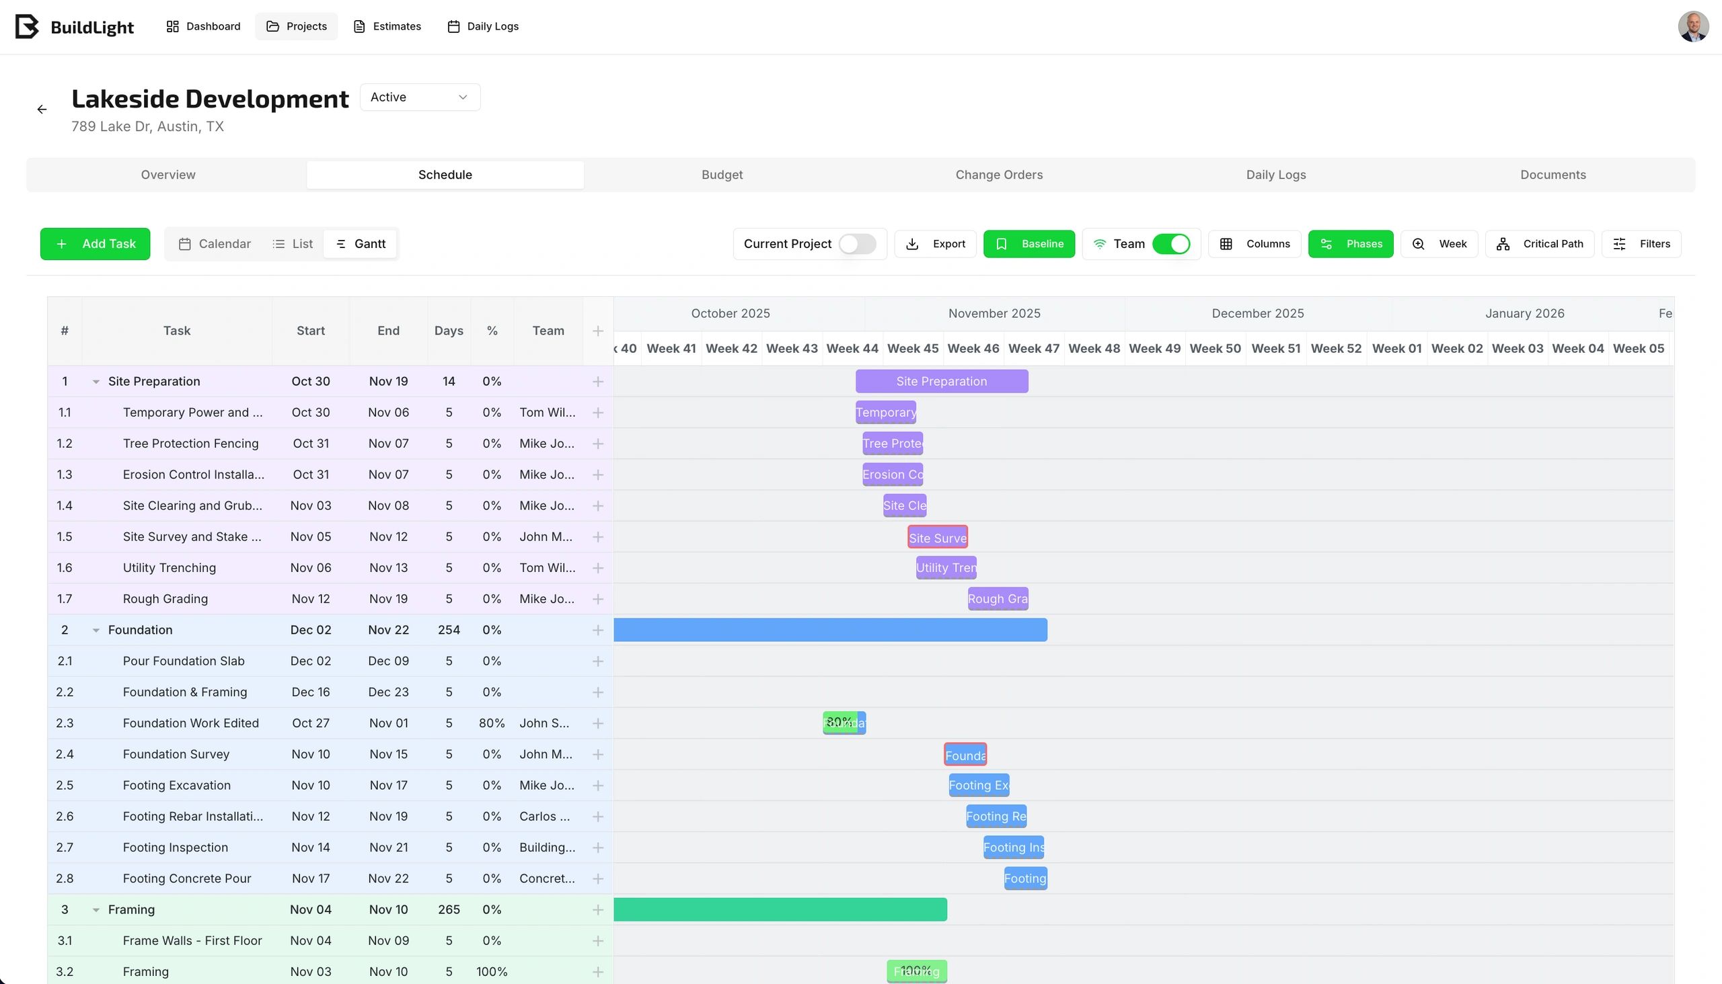Open the user profile avatar
Screen dimensions: 1722x984
1692,27
